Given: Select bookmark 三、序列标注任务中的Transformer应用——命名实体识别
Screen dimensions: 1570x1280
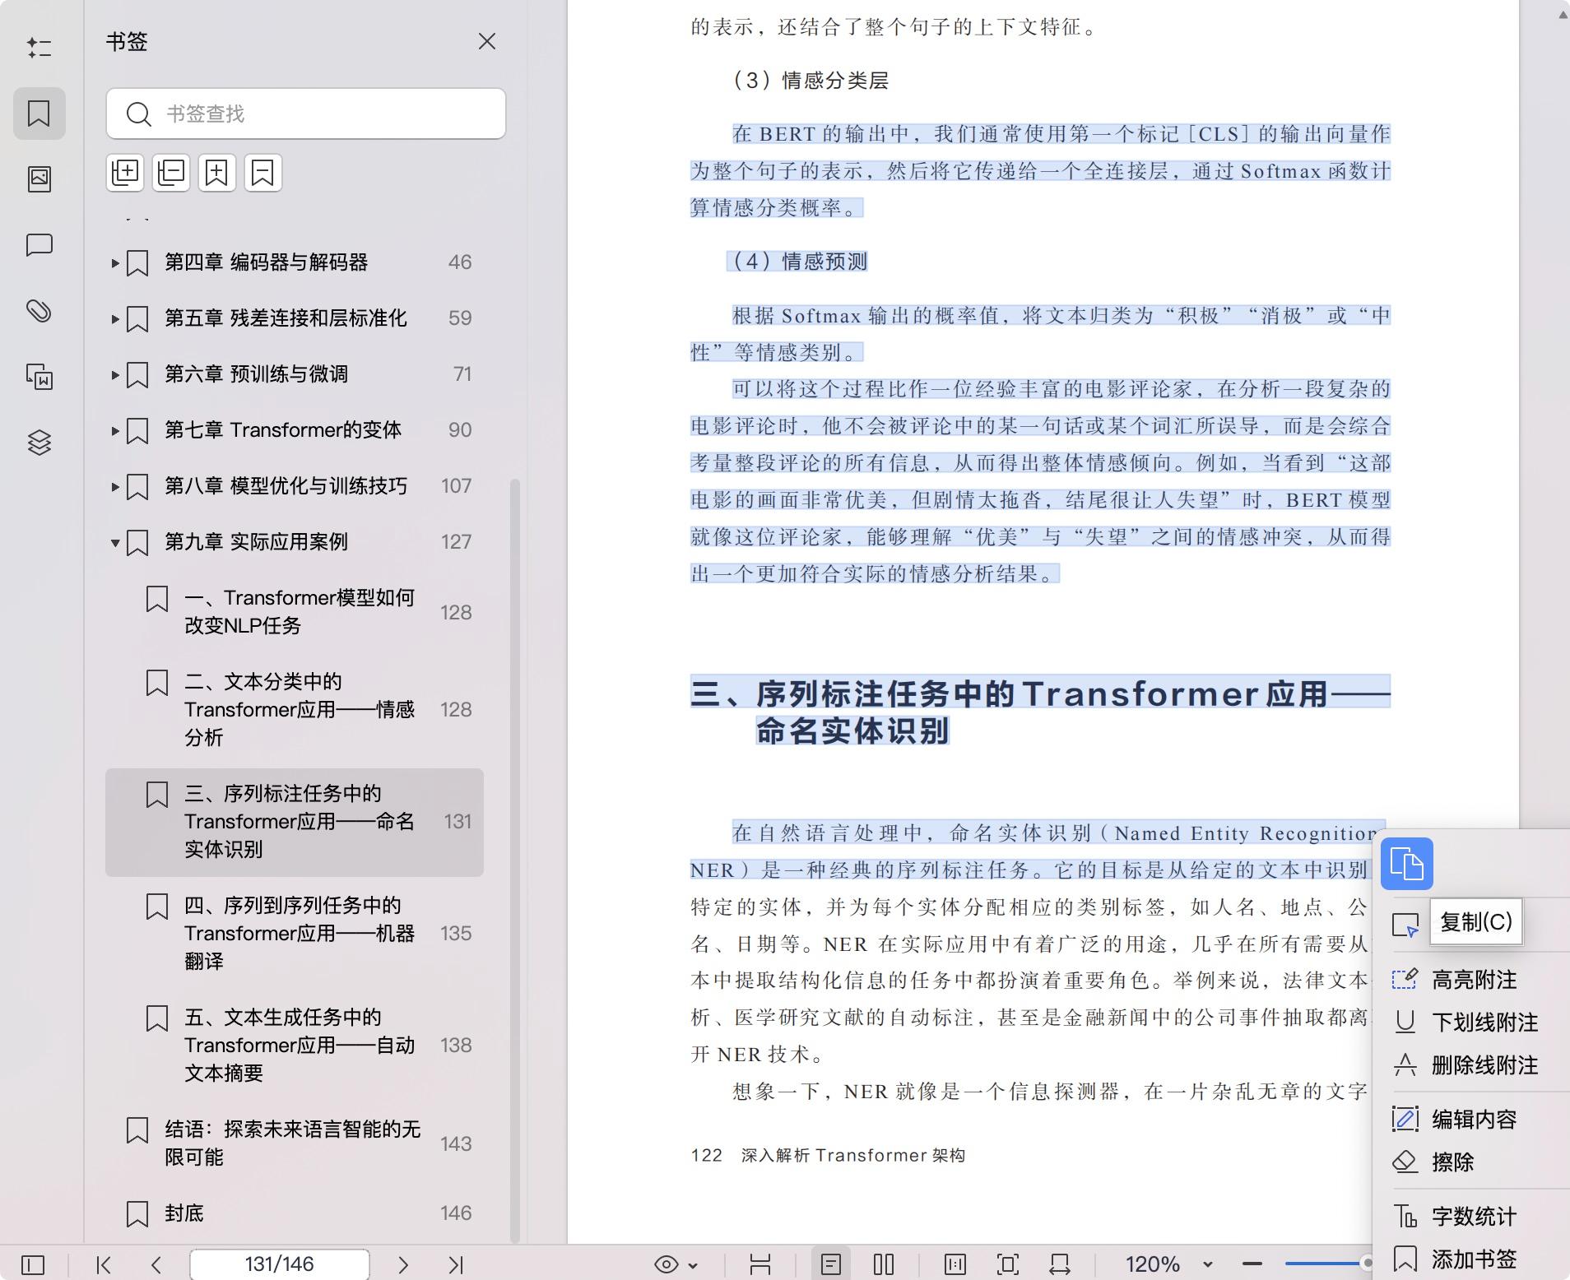Looking at the screenshot, I should 295,822.
